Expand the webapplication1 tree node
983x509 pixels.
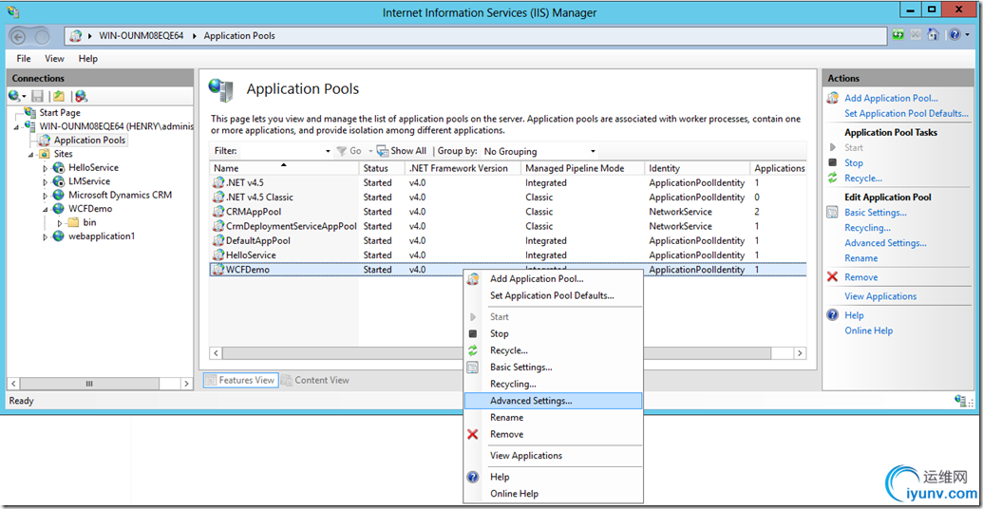pos(46,237)
